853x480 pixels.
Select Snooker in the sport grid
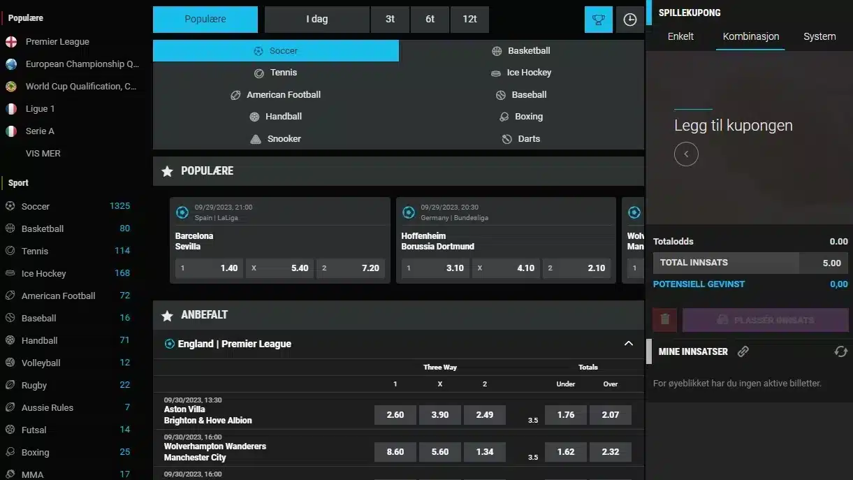click(276, 138)
